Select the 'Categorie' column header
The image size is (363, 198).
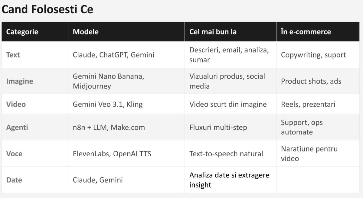point(22,32)
